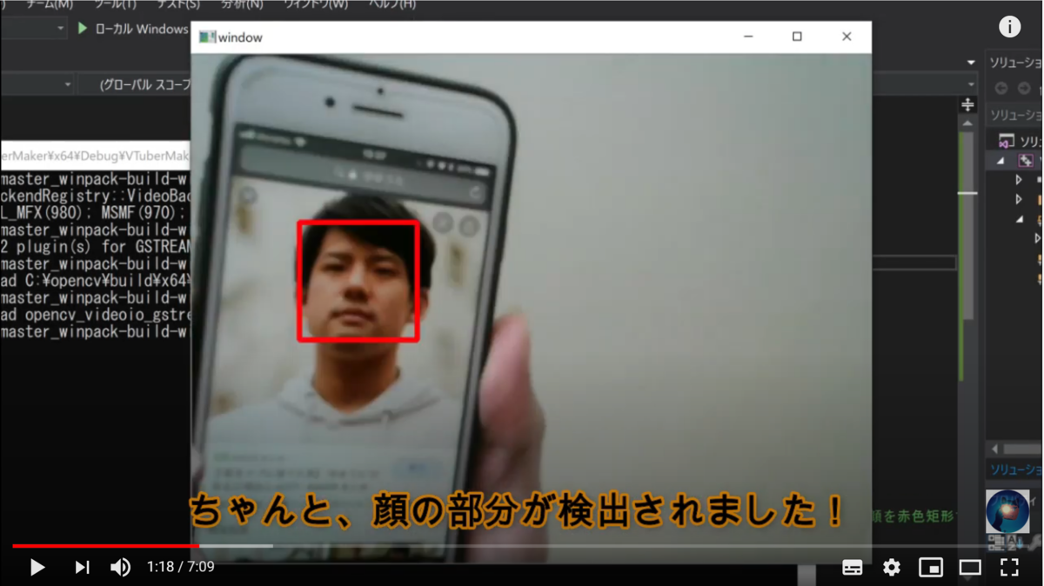Open the 分析(N) menu

[x=242, y=4]
